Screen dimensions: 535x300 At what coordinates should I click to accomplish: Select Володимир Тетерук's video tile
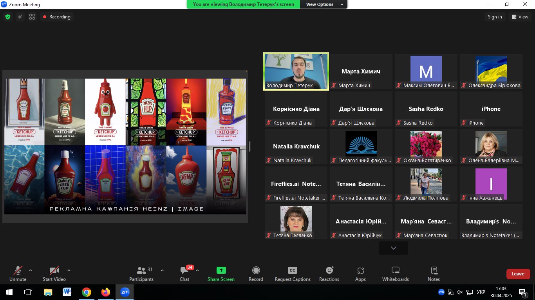click(x=296, y=71)
